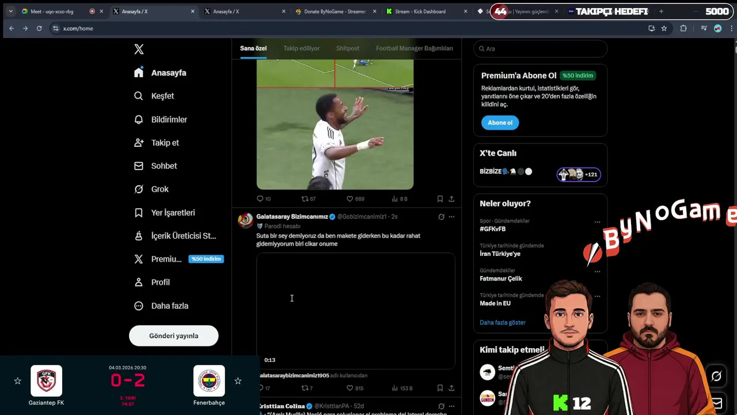Click Grok icon on Galatasaray Bizimcanımız post
This screenshot has height=415, width=737.
click(441, 217)
